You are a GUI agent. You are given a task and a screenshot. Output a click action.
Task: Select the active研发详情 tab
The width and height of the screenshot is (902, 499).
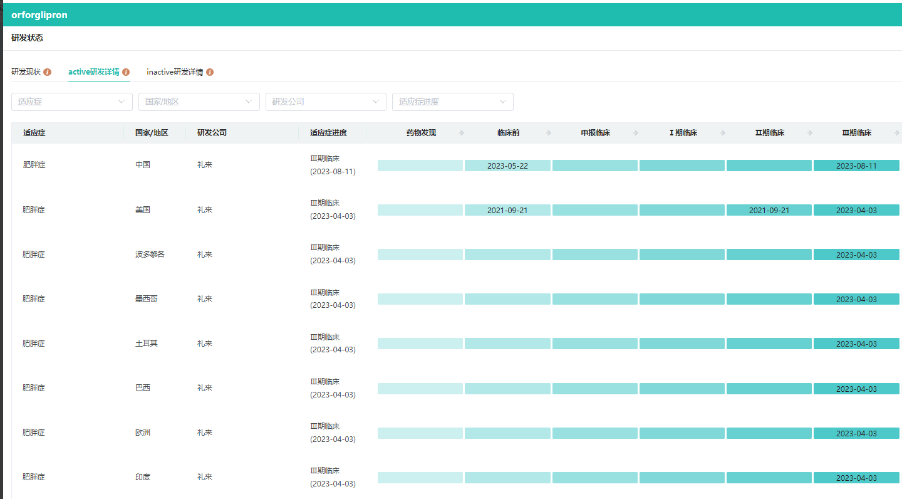[94, 72]
